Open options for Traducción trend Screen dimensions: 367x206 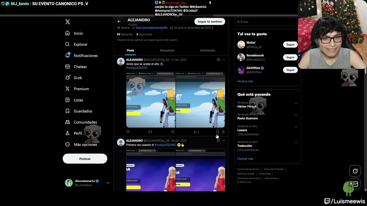pos(296,142)
